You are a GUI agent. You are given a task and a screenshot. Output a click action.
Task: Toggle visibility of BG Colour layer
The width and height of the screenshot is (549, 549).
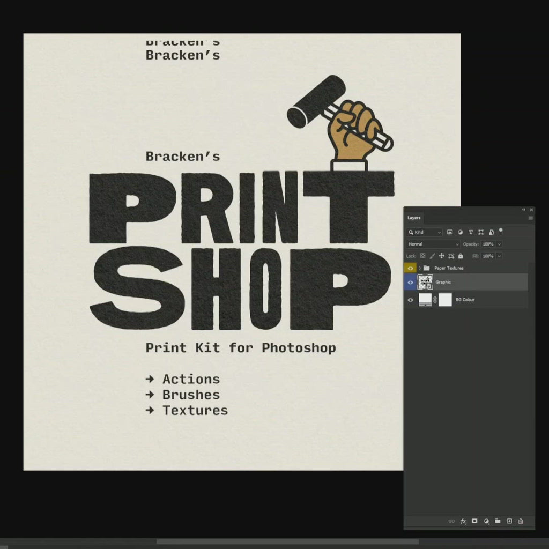pos(411,300)
